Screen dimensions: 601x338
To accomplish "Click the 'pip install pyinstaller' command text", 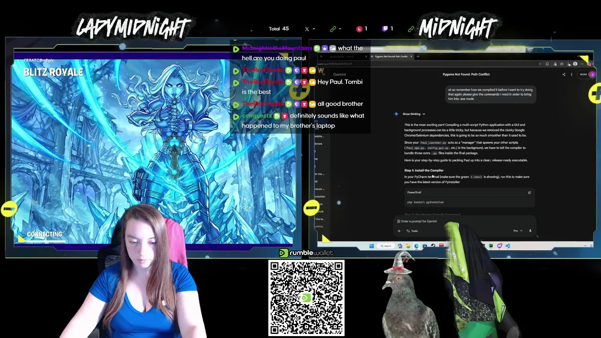I will [425, 202].
